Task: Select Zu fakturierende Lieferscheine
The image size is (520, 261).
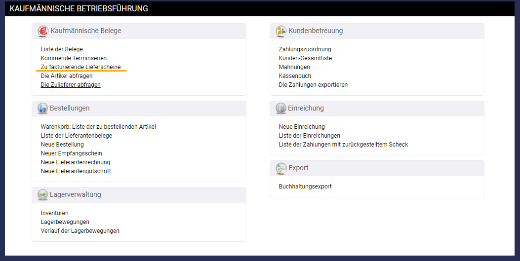Action: 80,67
